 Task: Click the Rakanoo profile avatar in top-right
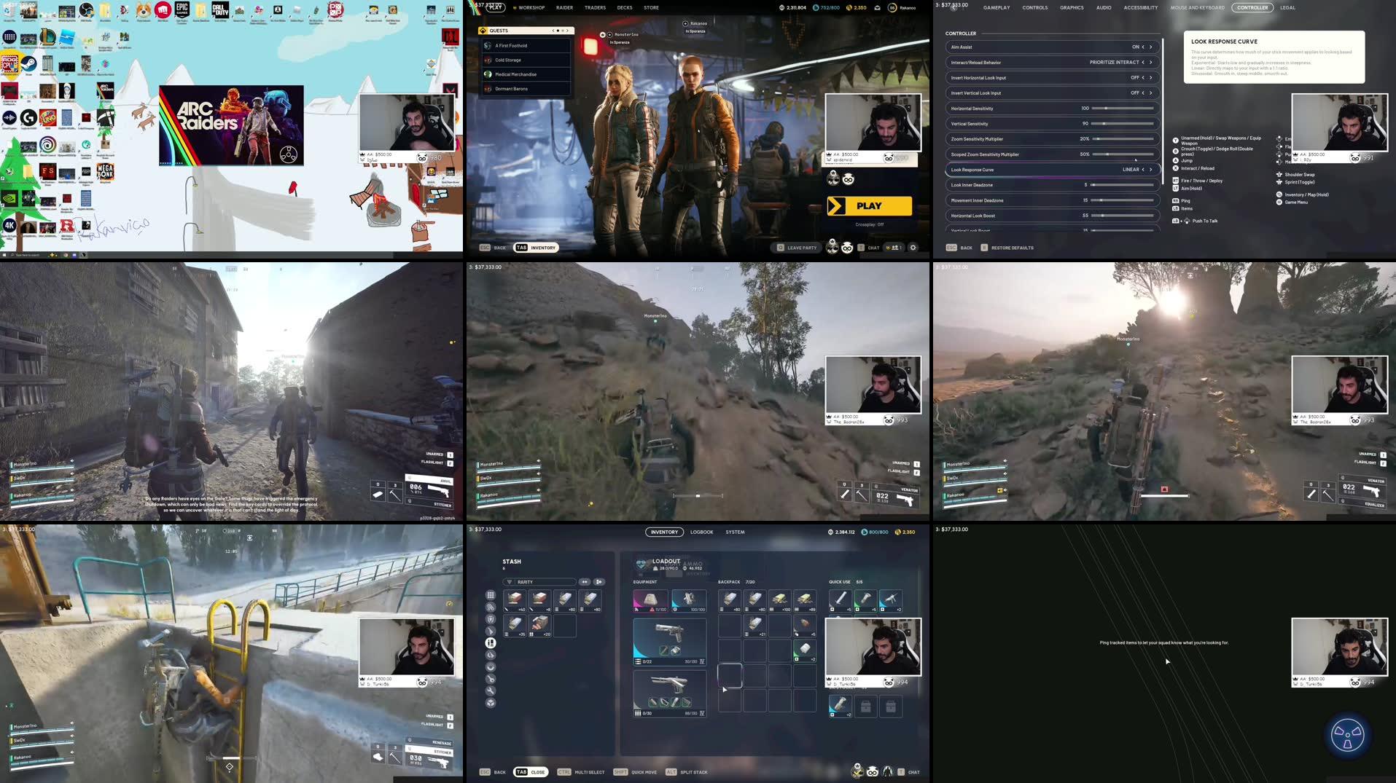tap(892, 7)
